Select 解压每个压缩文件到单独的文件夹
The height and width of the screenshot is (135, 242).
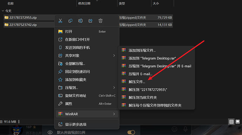pos(156,106)
